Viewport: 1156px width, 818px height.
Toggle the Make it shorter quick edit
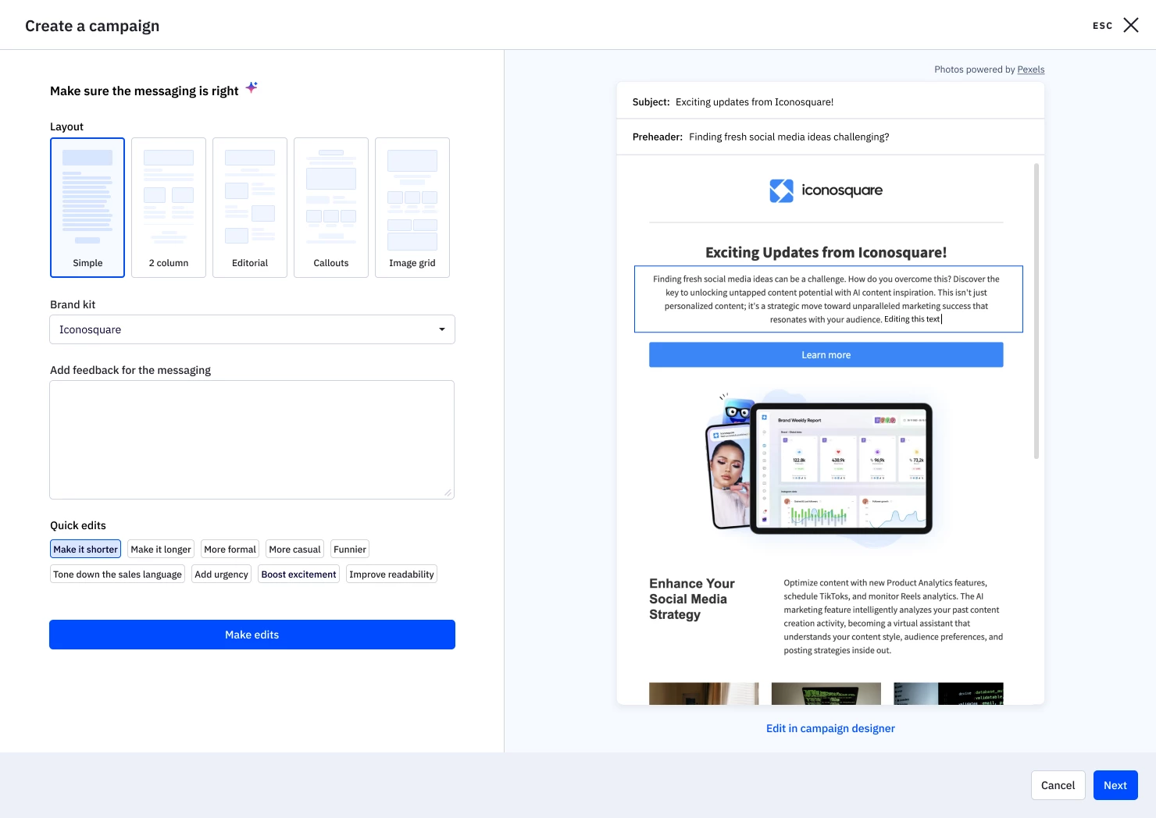tap(86, 549)
